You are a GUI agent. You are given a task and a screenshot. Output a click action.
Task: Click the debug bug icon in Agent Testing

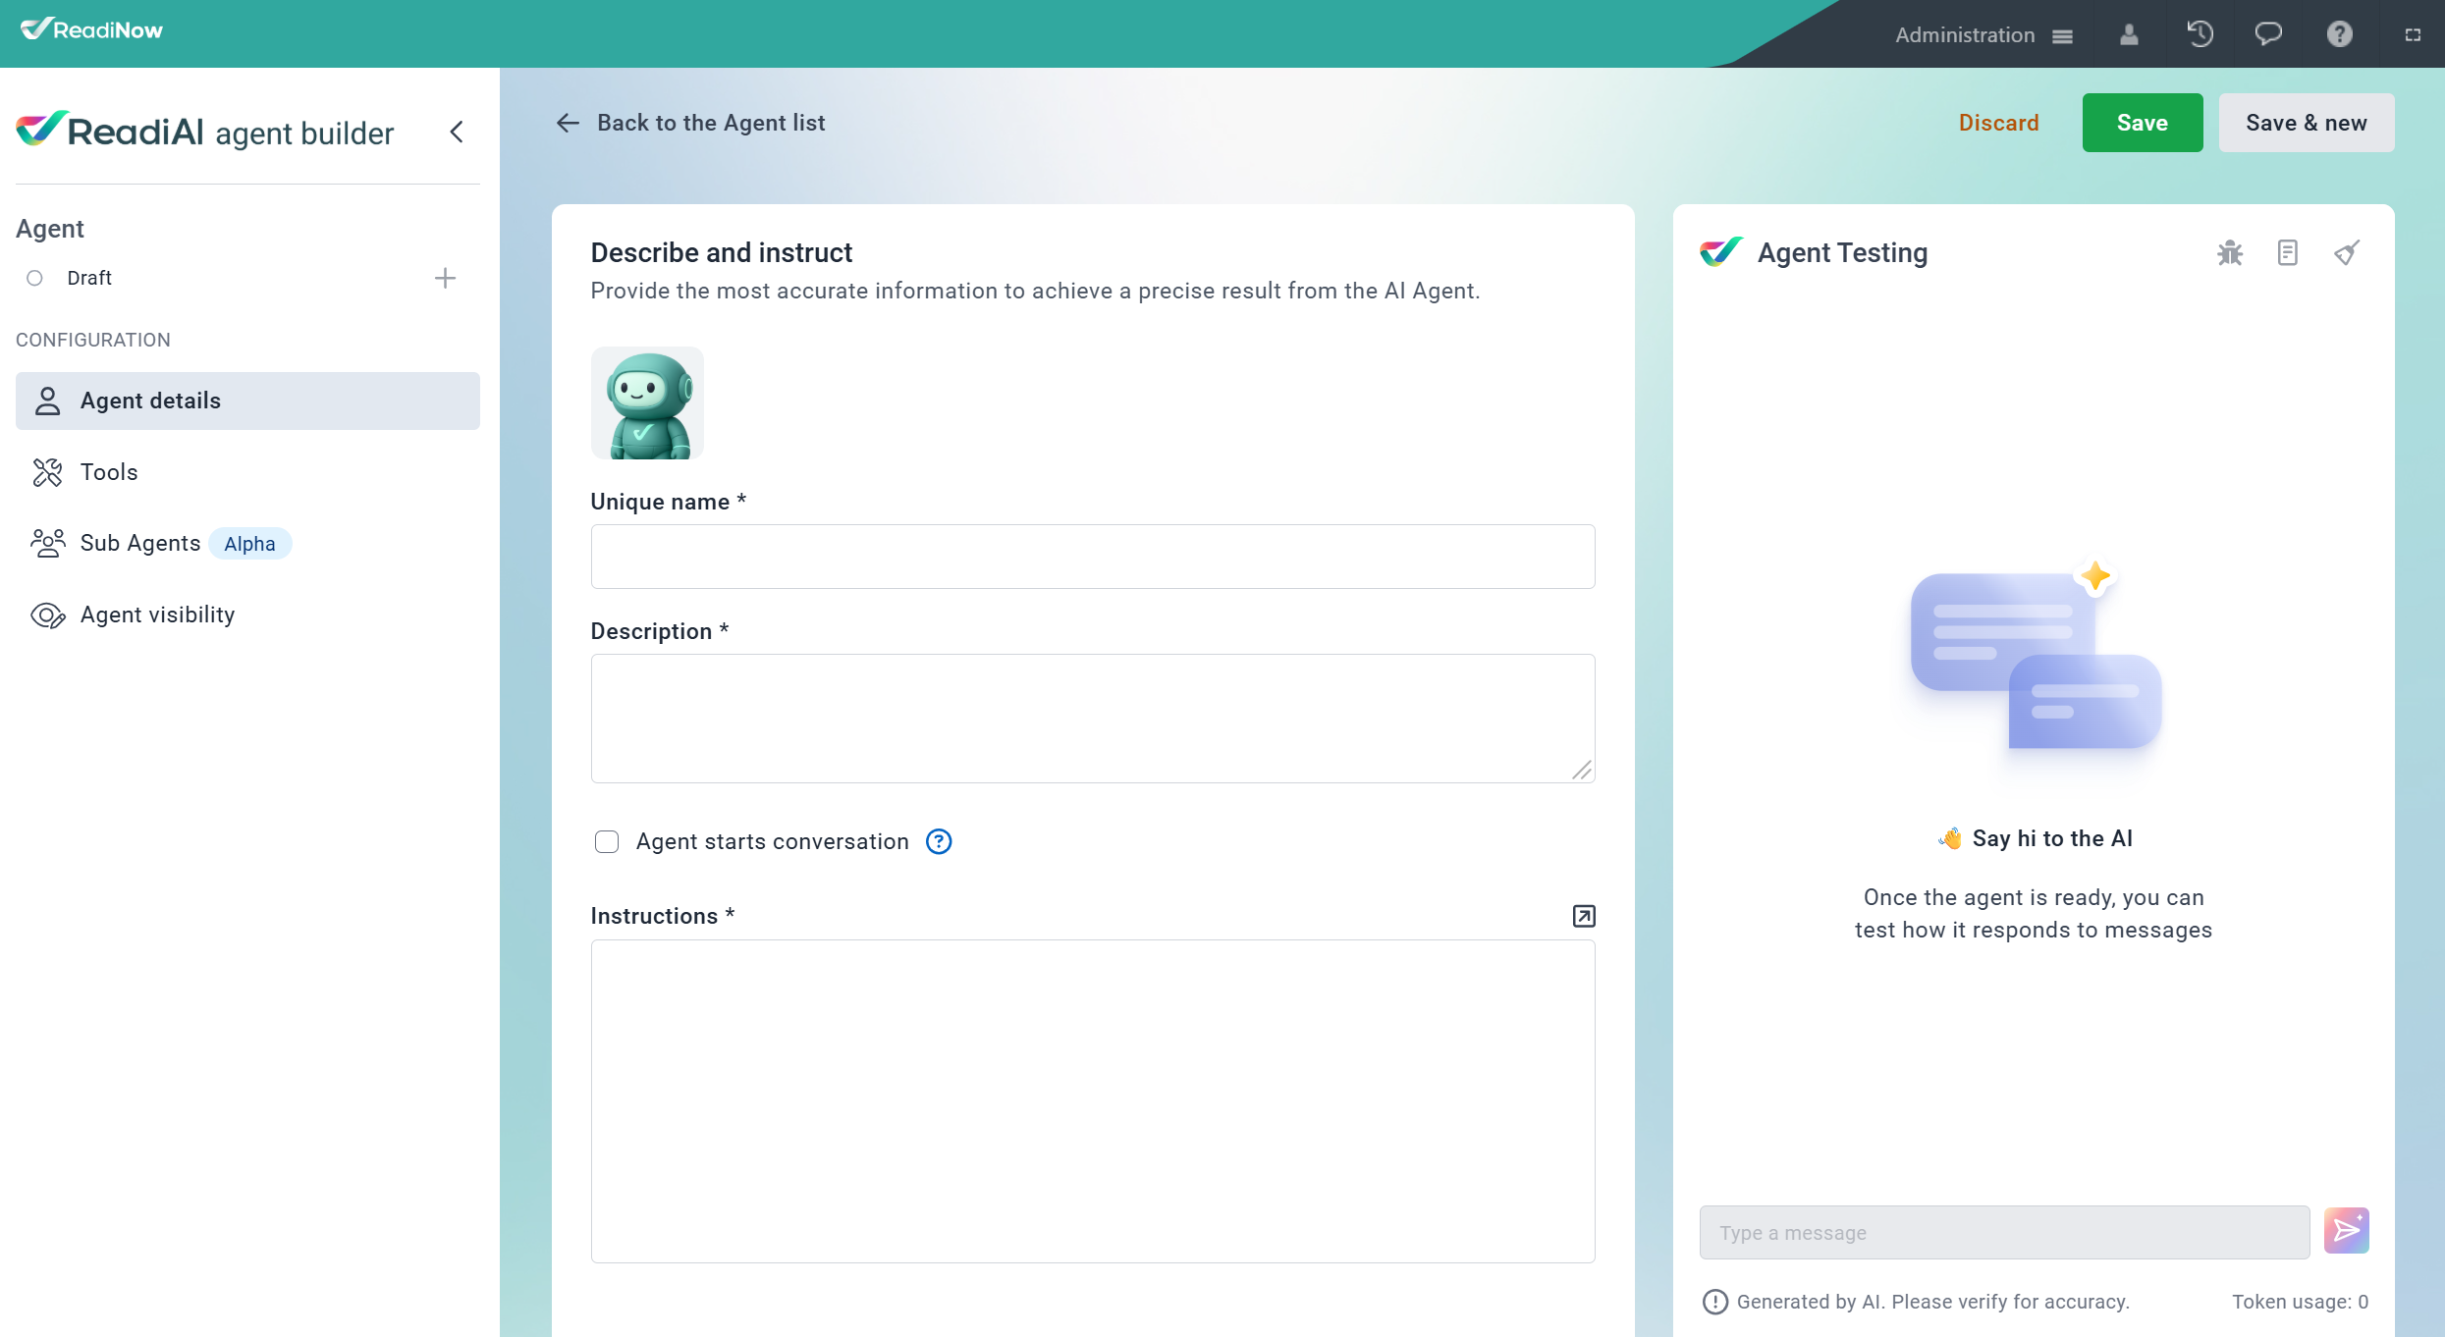click(2229, 253)
